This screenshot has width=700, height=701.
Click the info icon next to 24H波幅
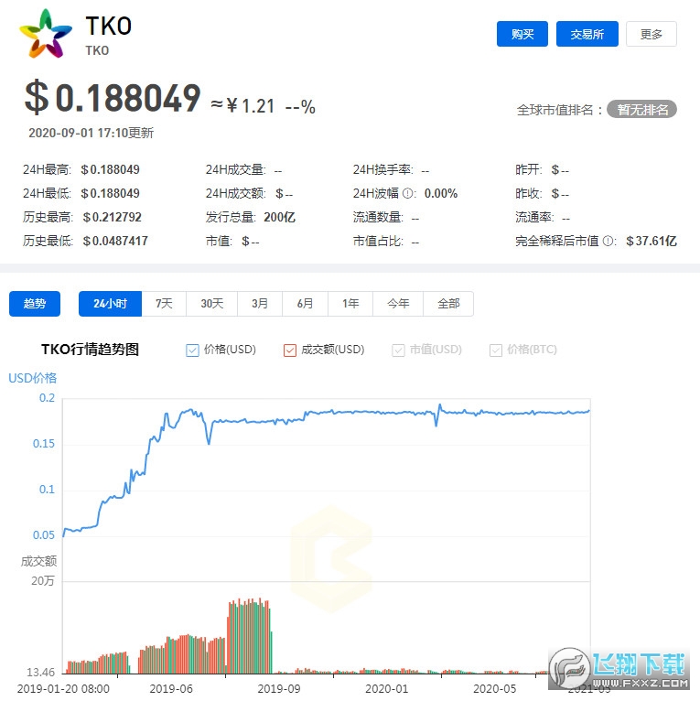pyautogui.click(x=408, y=194)
